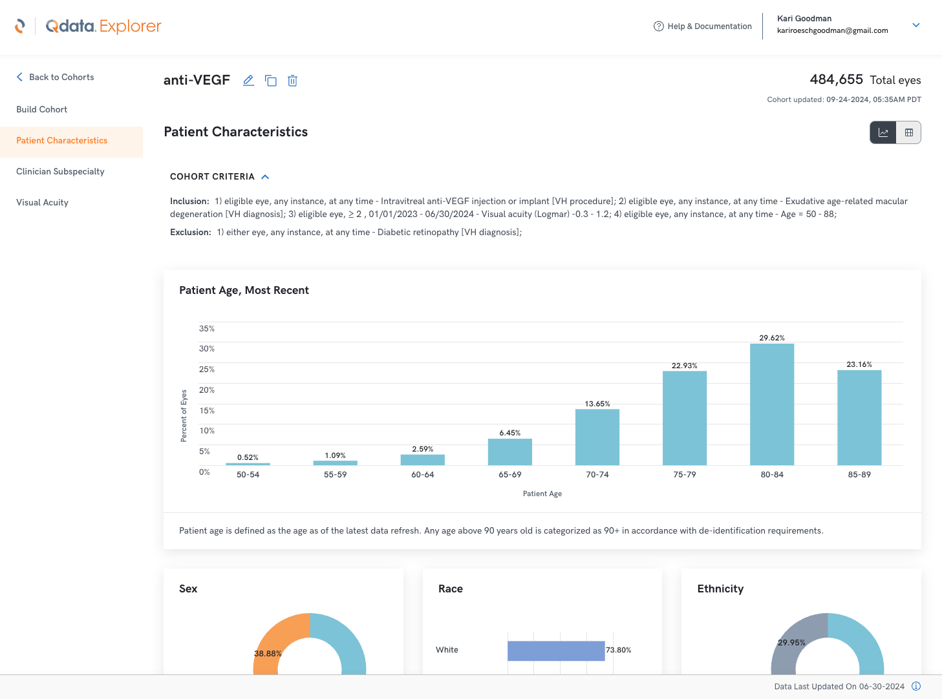Click the 75-79 age bar
Viewport: 942px width, 699px height.
pyautogui.click(x=685, y=419)
